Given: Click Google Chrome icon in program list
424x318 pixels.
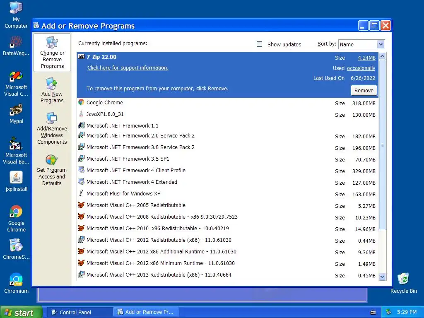Looking at the screenshot, I should pos(81,102).
